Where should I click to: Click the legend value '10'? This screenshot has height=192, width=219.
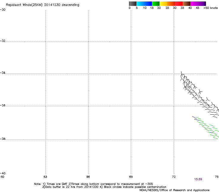coord(145,8)
